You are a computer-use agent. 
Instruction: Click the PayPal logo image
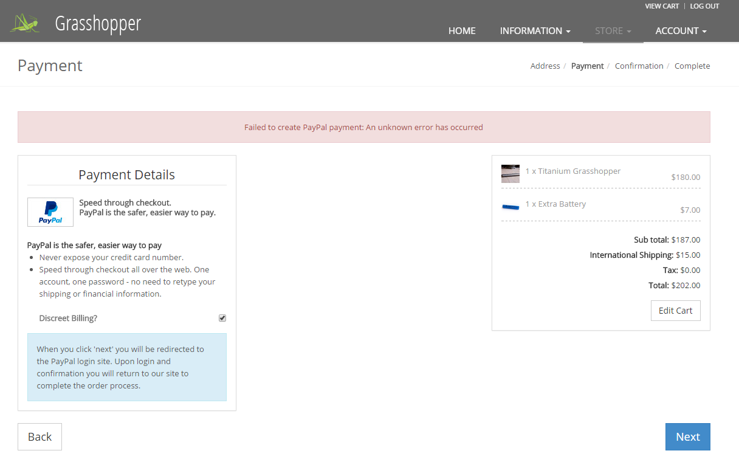(50, 212)
